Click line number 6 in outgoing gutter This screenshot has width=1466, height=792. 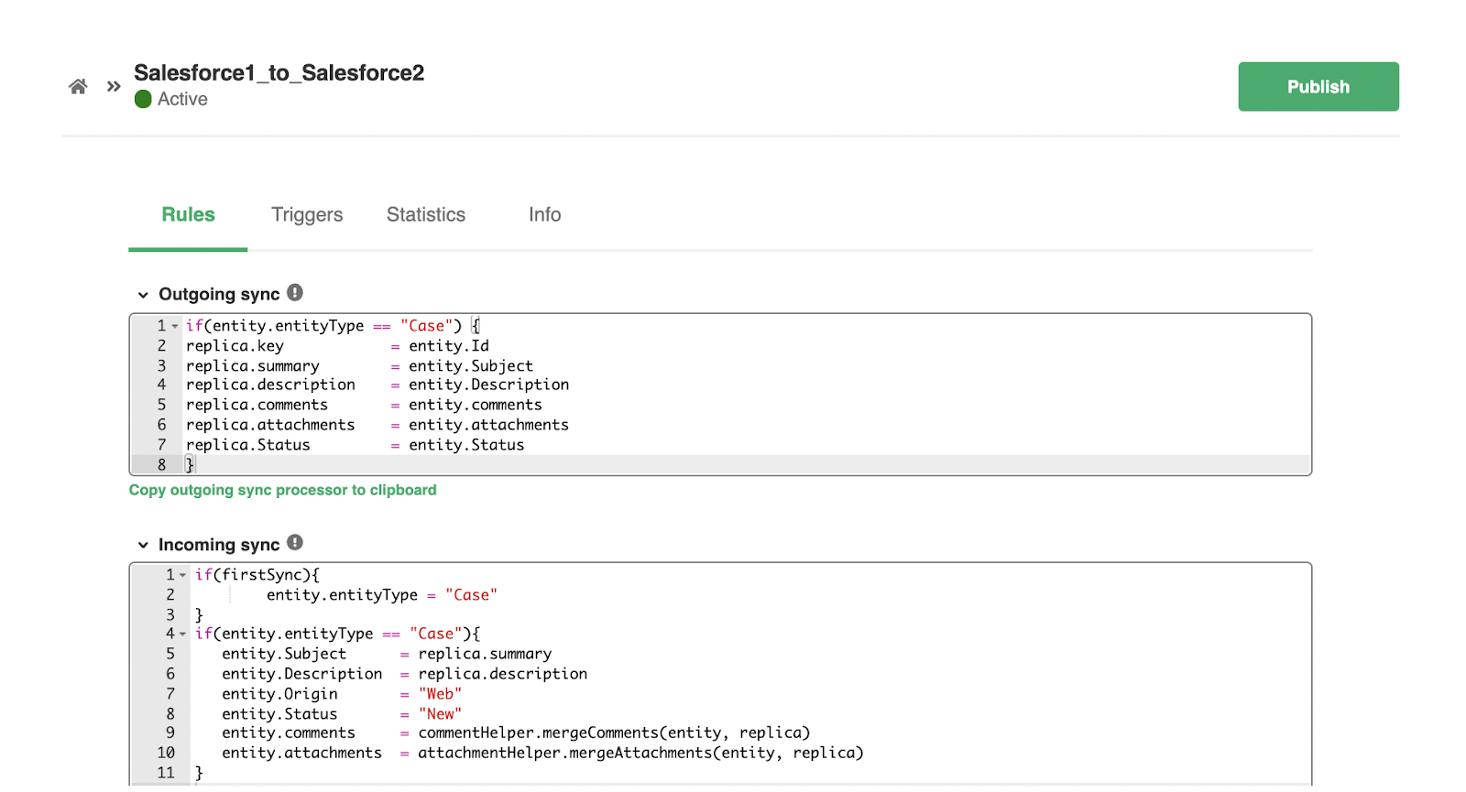161,425
